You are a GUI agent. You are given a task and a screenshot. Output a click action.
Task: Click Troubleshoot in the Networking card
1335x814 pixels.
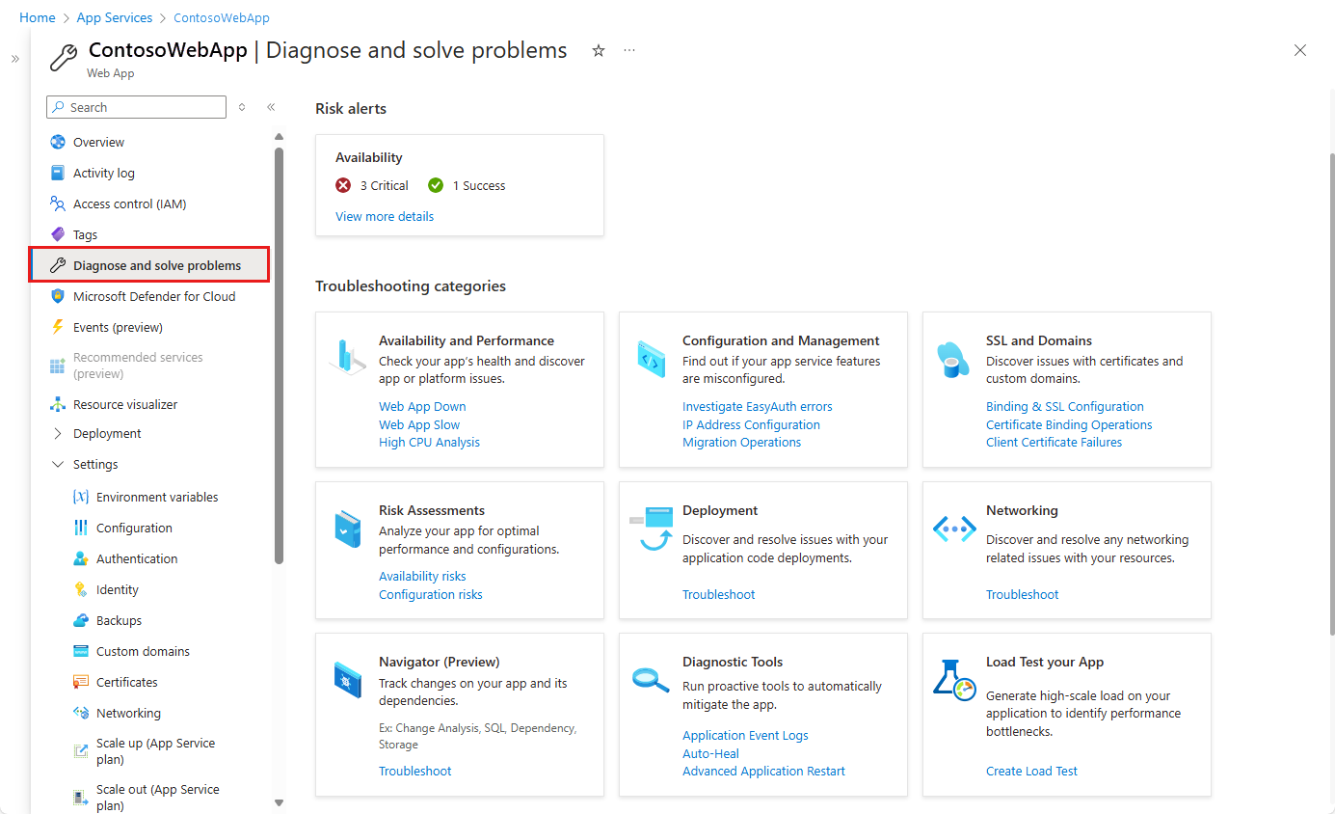(x=1022, y=594)
